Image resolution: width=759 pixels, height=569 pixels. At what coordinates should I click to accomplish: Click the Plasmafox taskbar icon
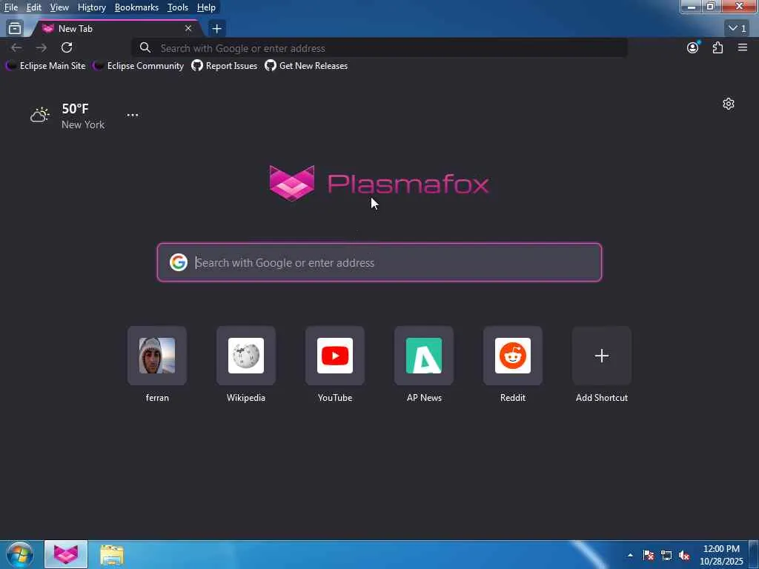[66, 554]
